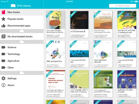The width and height of the screenshot is (139, 104).
Task: Open Popular books list
Action: click(22, 19)
